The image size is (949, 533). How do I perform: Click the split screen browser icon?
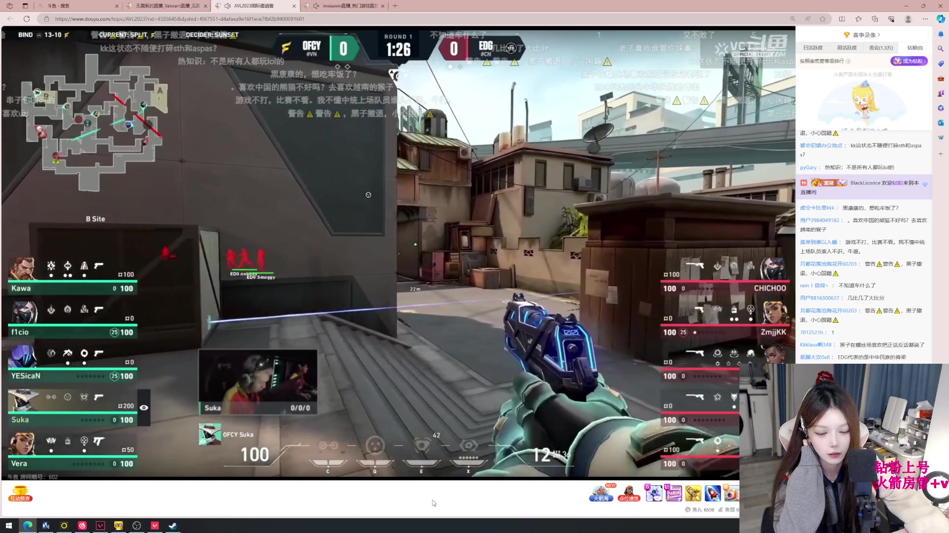click(x=842, y=19)
